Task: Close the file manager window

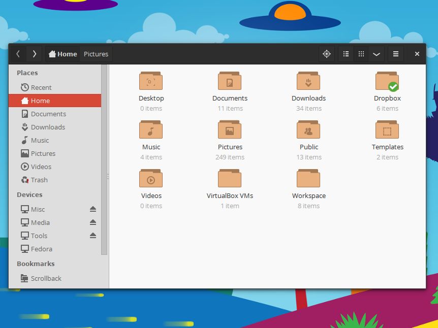Action: [x=417, y=54]
